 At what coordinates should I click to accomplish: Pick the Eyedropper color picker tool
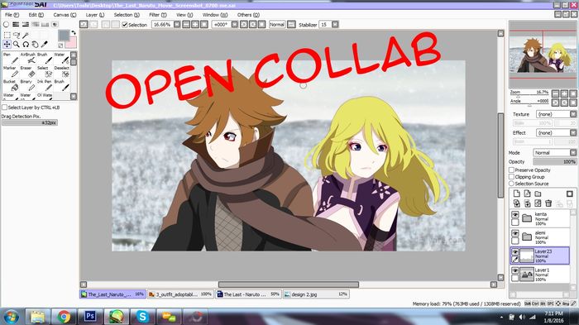tap(45, 45)
